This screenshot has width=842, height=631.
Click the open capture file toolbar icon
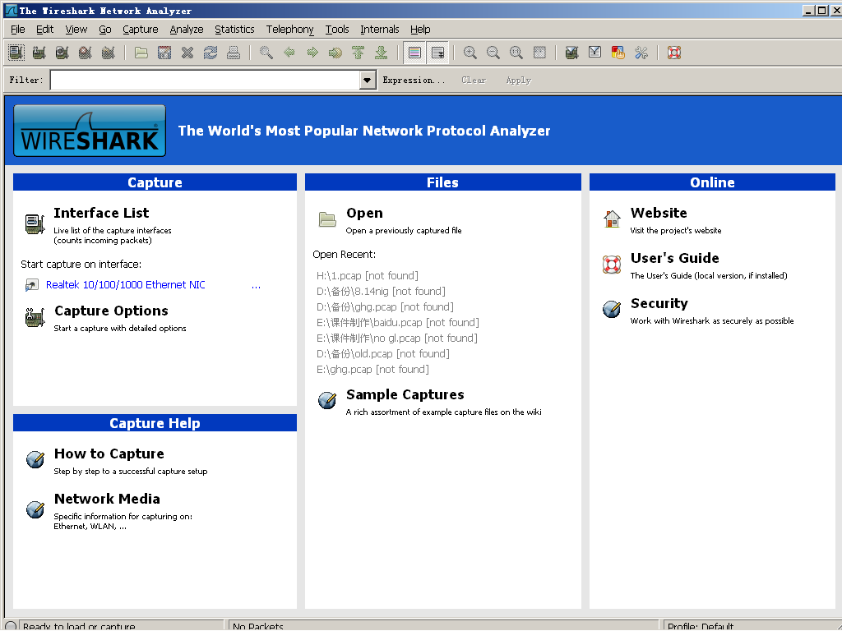[141, 52]
